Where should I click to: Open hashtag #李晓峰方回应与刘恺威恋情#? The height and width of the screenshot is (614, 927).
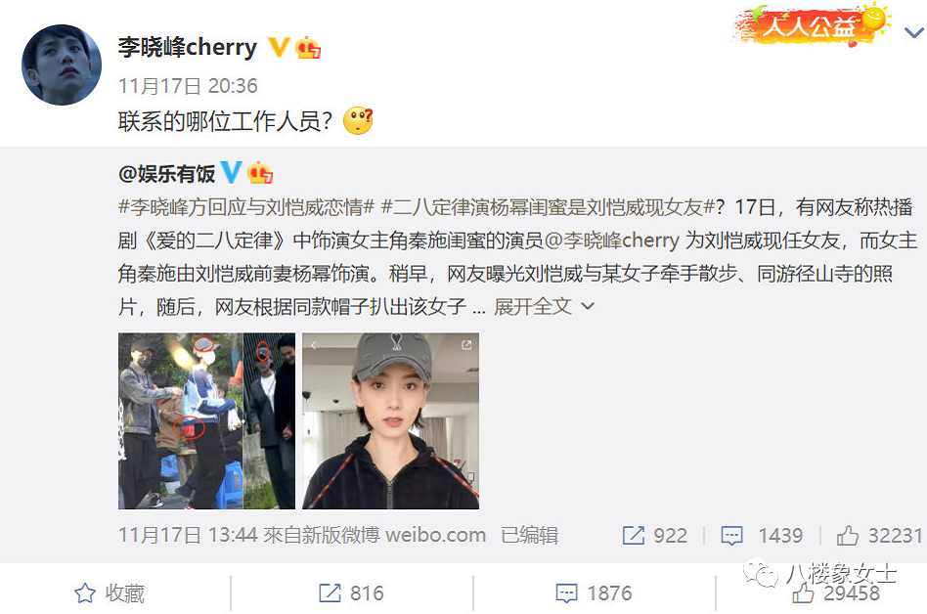[x=246, y=207]
